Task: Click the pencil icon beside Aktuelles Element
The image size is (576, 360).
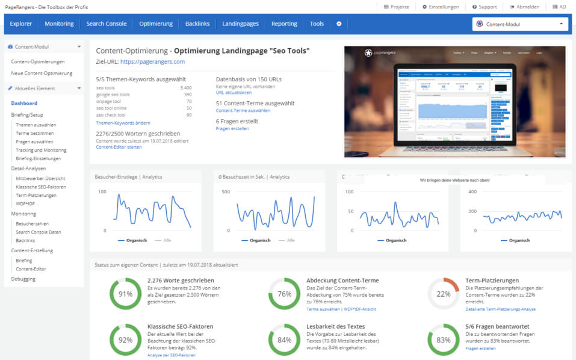Action: point(10,88)
